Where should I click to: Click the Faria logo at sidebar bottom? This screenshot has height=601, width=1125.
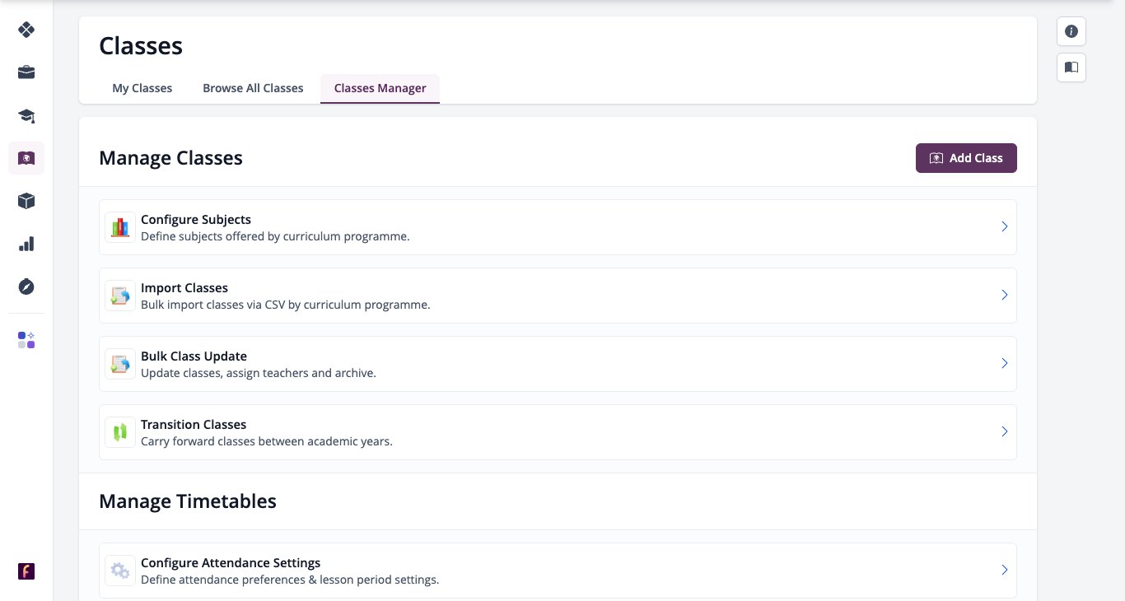(x=26, y=571)
